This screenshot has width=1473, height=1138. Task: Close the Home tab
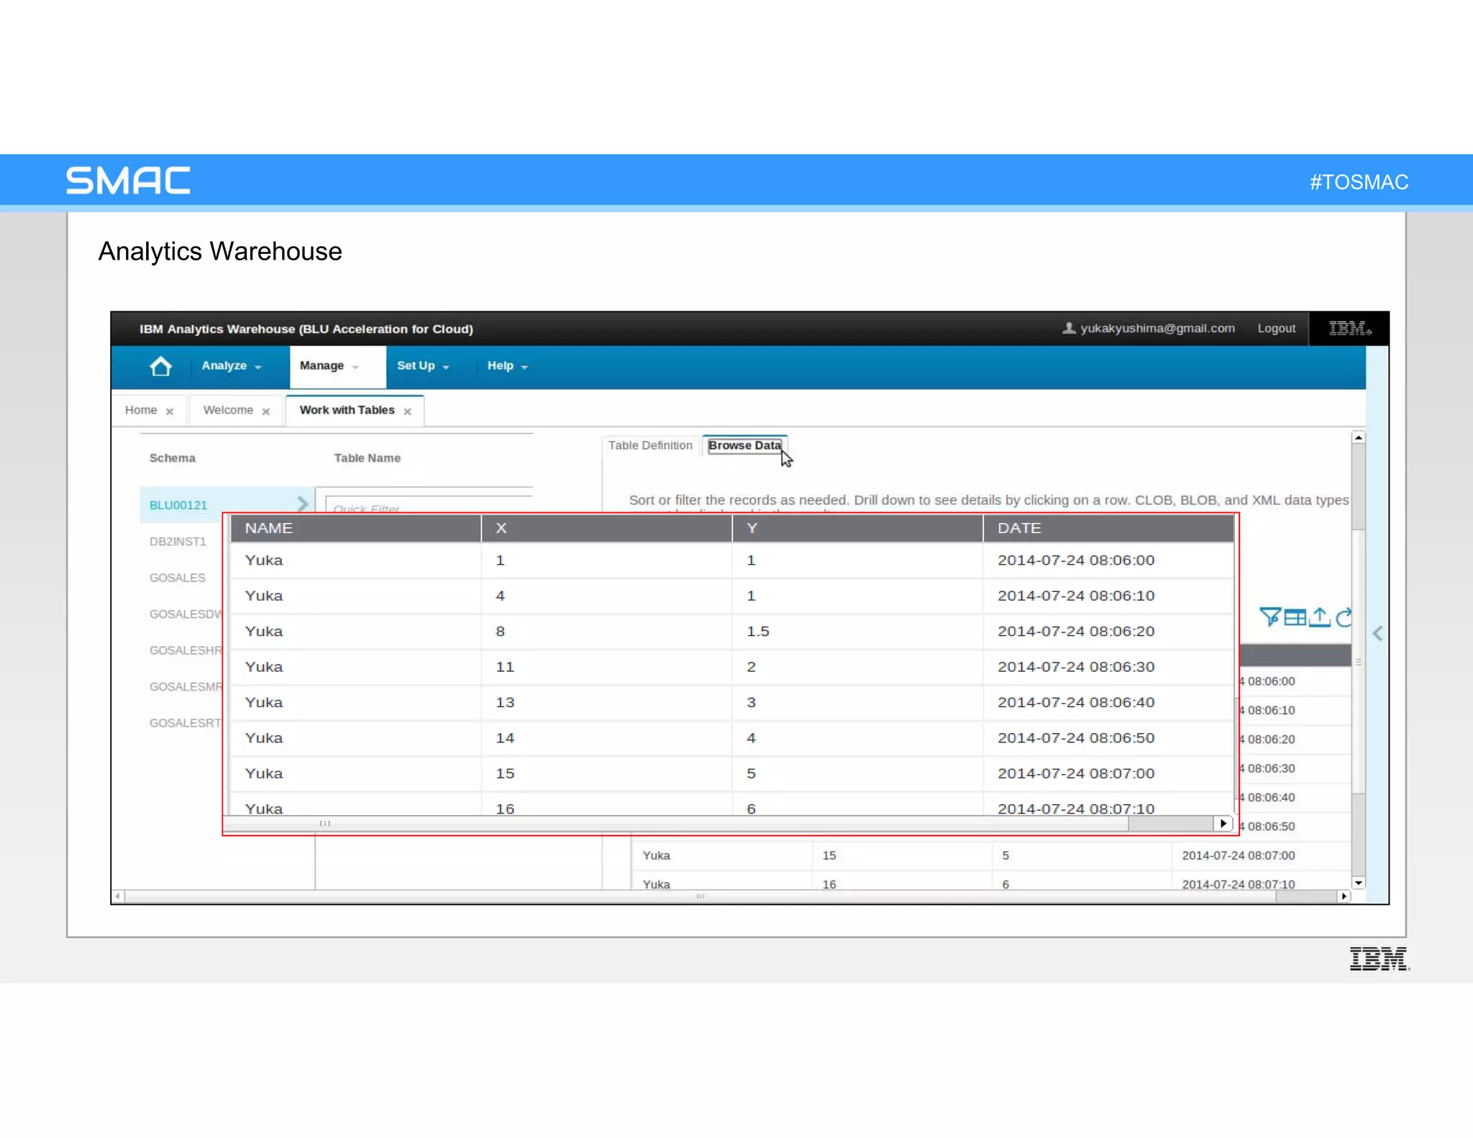point(170,411)
